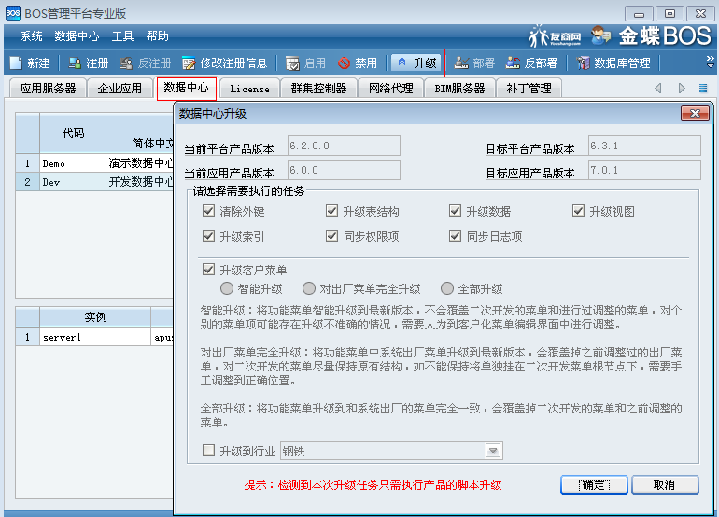Screen dimensions: 719x517
Task: Click the 当前平台产品版本 field
Action: tap(344, 146)
